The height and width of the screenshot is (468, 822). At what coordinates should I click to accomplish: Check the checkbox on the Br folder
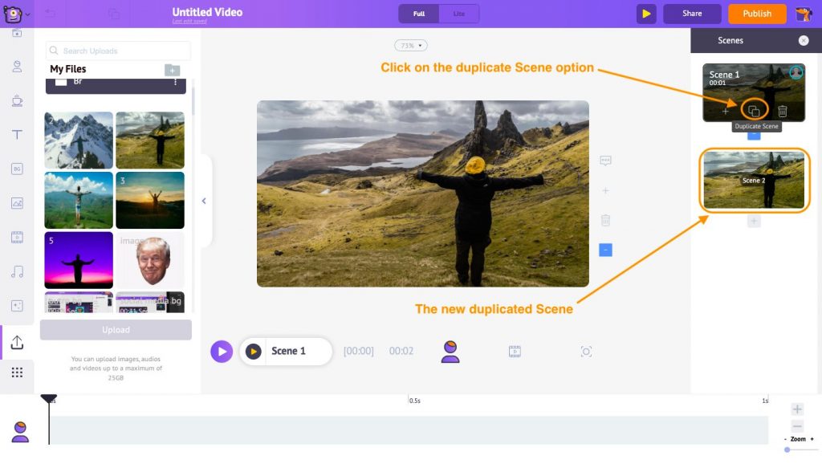(61, 82)
